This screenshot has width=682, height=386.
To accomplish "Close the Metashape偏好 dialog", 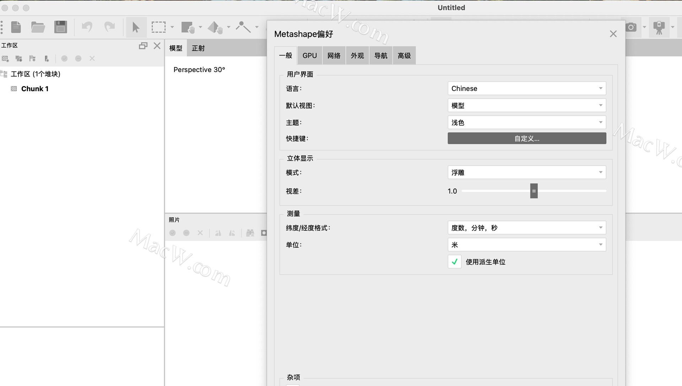I will pos(613,34).
